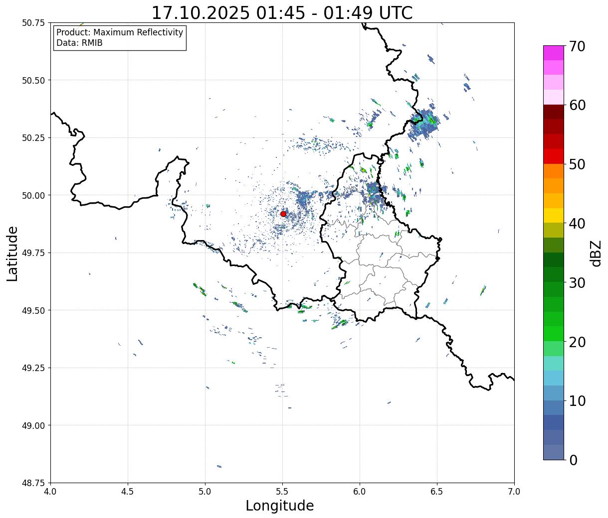Click the latitude tick label 50.75
This screenshot has width=608, height=518.
pos(33,23)
